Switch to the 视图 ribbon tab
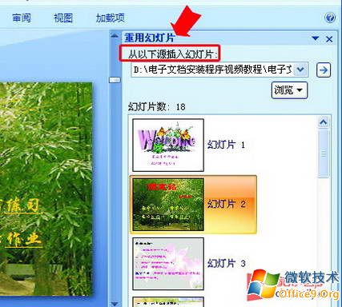 pos(63,18)
